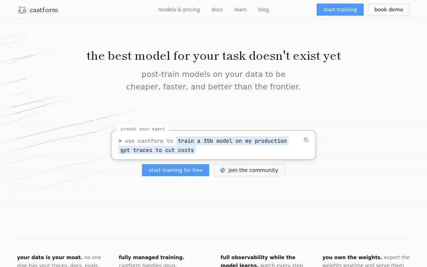427x267 pixels.
Task: Copy the agent prompt with the copy icon
Action: click(x=306, y=140)
